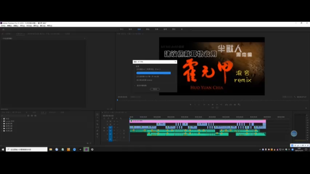Close the render progress dialog

(175, 62)
